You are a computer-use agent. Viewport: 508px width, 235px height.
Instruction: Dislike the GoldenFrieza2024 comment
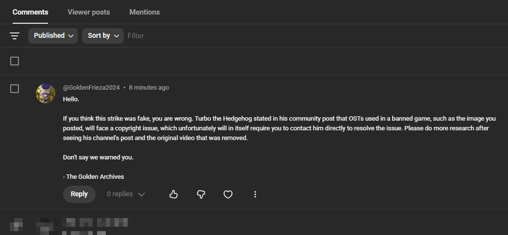click(200, 194)
